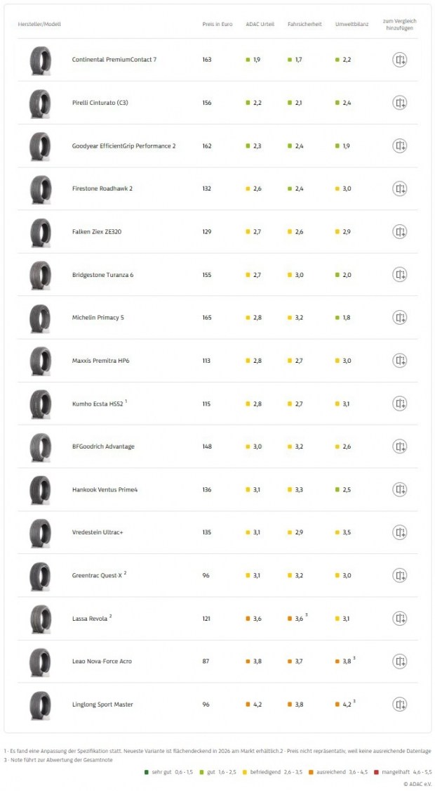
Task: Open Goodyear EfficientGrip Performance 2 details
Action: click(x=123, y=146)
